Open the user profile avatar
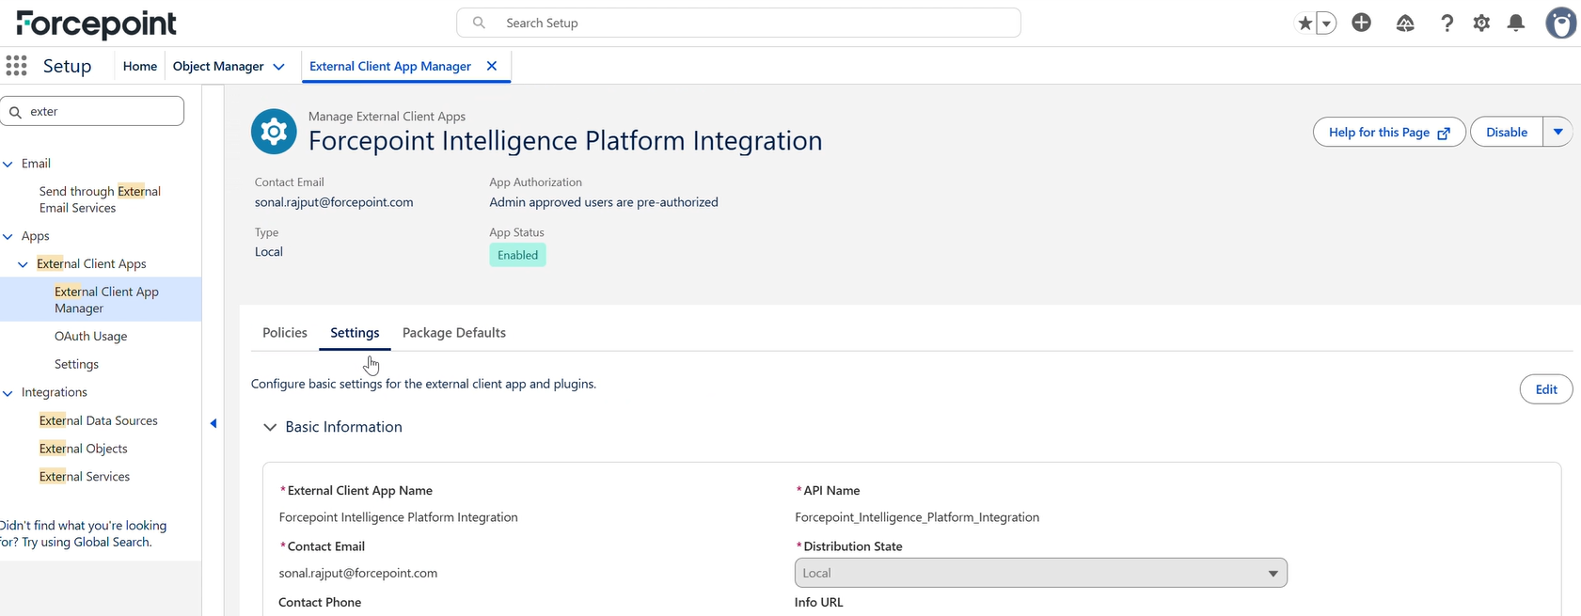The width and height of the screenshot is (1581, 616). point(1561,24)
